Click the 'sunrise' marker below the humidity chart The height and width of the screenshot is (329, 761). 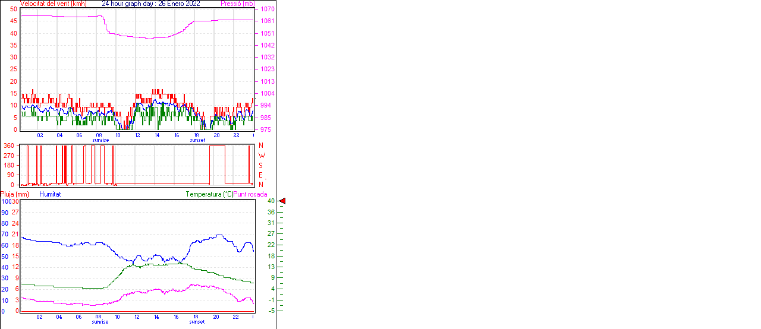pyautogui.click(x=100, y=322)
